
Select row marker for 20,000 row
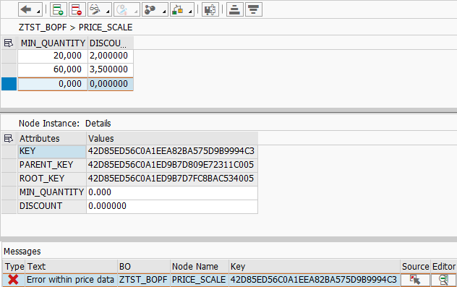(9, 56)
